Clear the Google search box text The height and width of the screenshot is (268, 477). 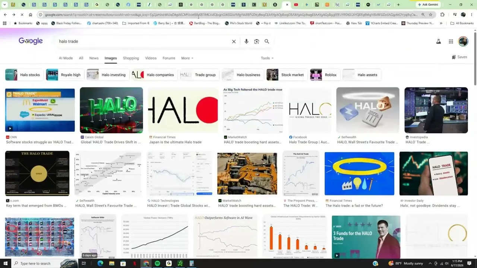[x=234, y=41]
